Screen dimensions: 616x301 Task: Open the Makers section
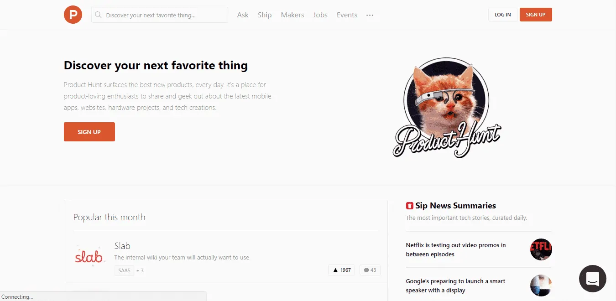292,15
